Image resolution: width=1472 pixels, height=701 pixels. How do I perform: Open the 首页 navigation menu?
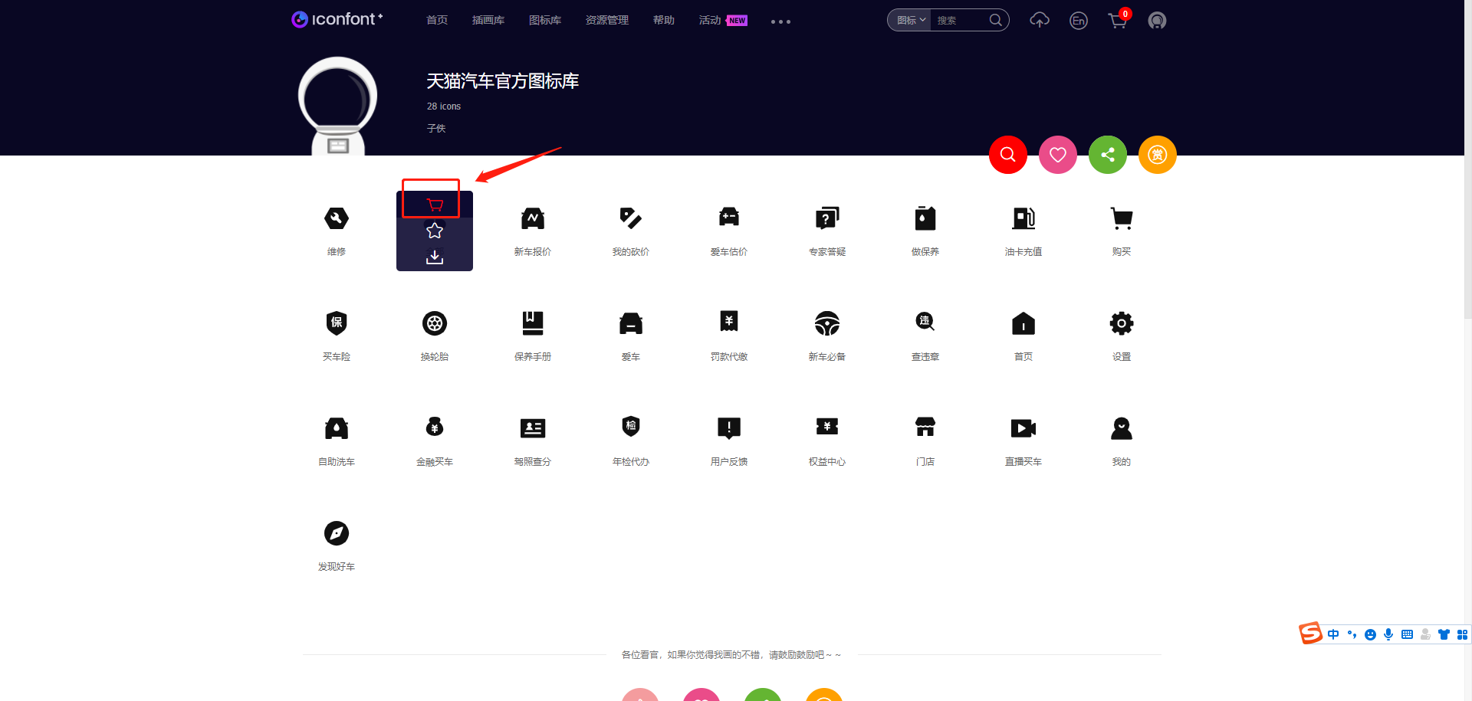(437, 20)
